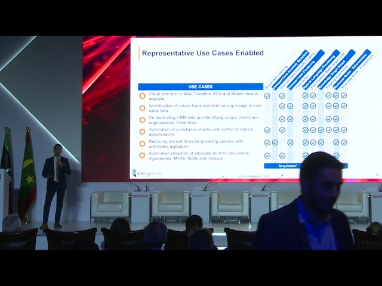Image resolution: width=382 pixels, height=286 pixels.
Task: Click the blue USE CASES header bar
Action: (x=201, y=86)
